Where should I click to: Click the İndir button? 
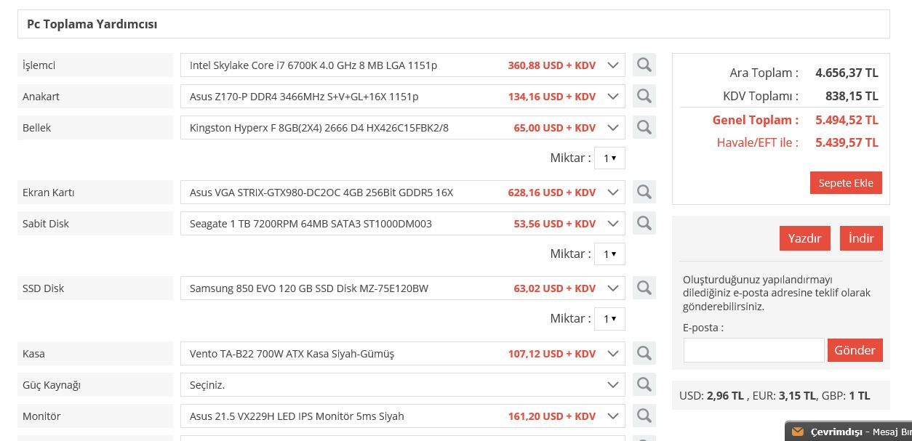click(x=861, y=238)
